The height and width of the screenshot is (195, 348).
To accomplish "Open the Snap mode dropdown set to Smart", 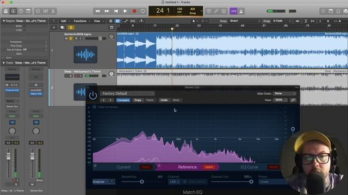I will 245,21.
